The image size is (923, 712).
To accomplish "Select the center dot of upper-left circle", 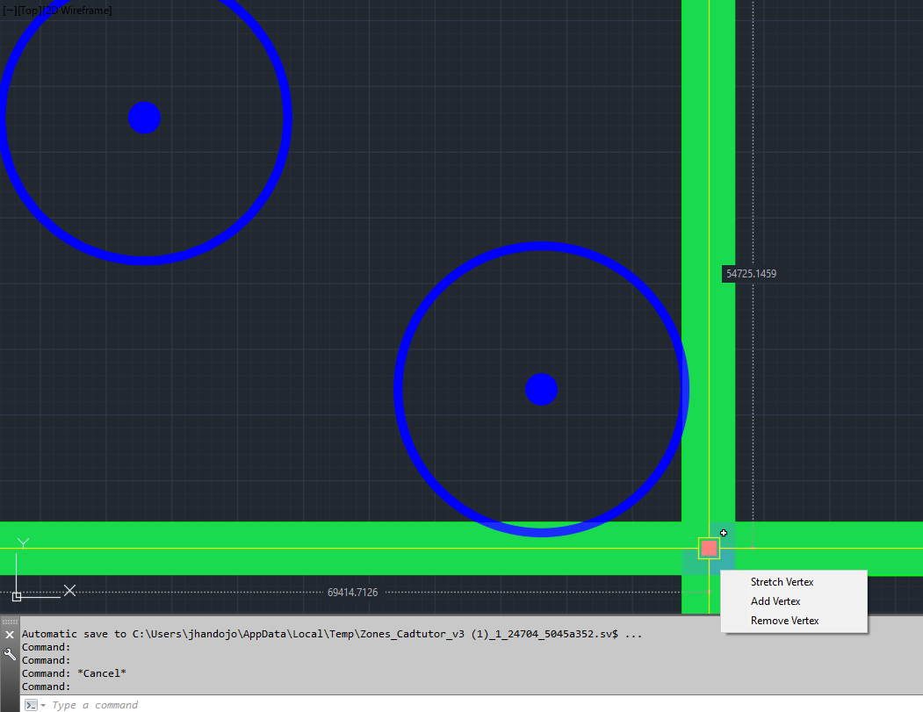I will pyautogui.click(x=144, y=118).
